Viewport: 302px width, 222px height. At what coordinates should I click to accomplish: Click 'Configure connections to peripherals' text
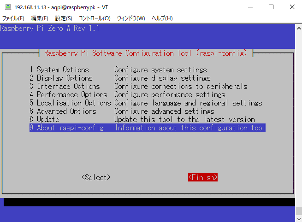[x=181, y=86]
